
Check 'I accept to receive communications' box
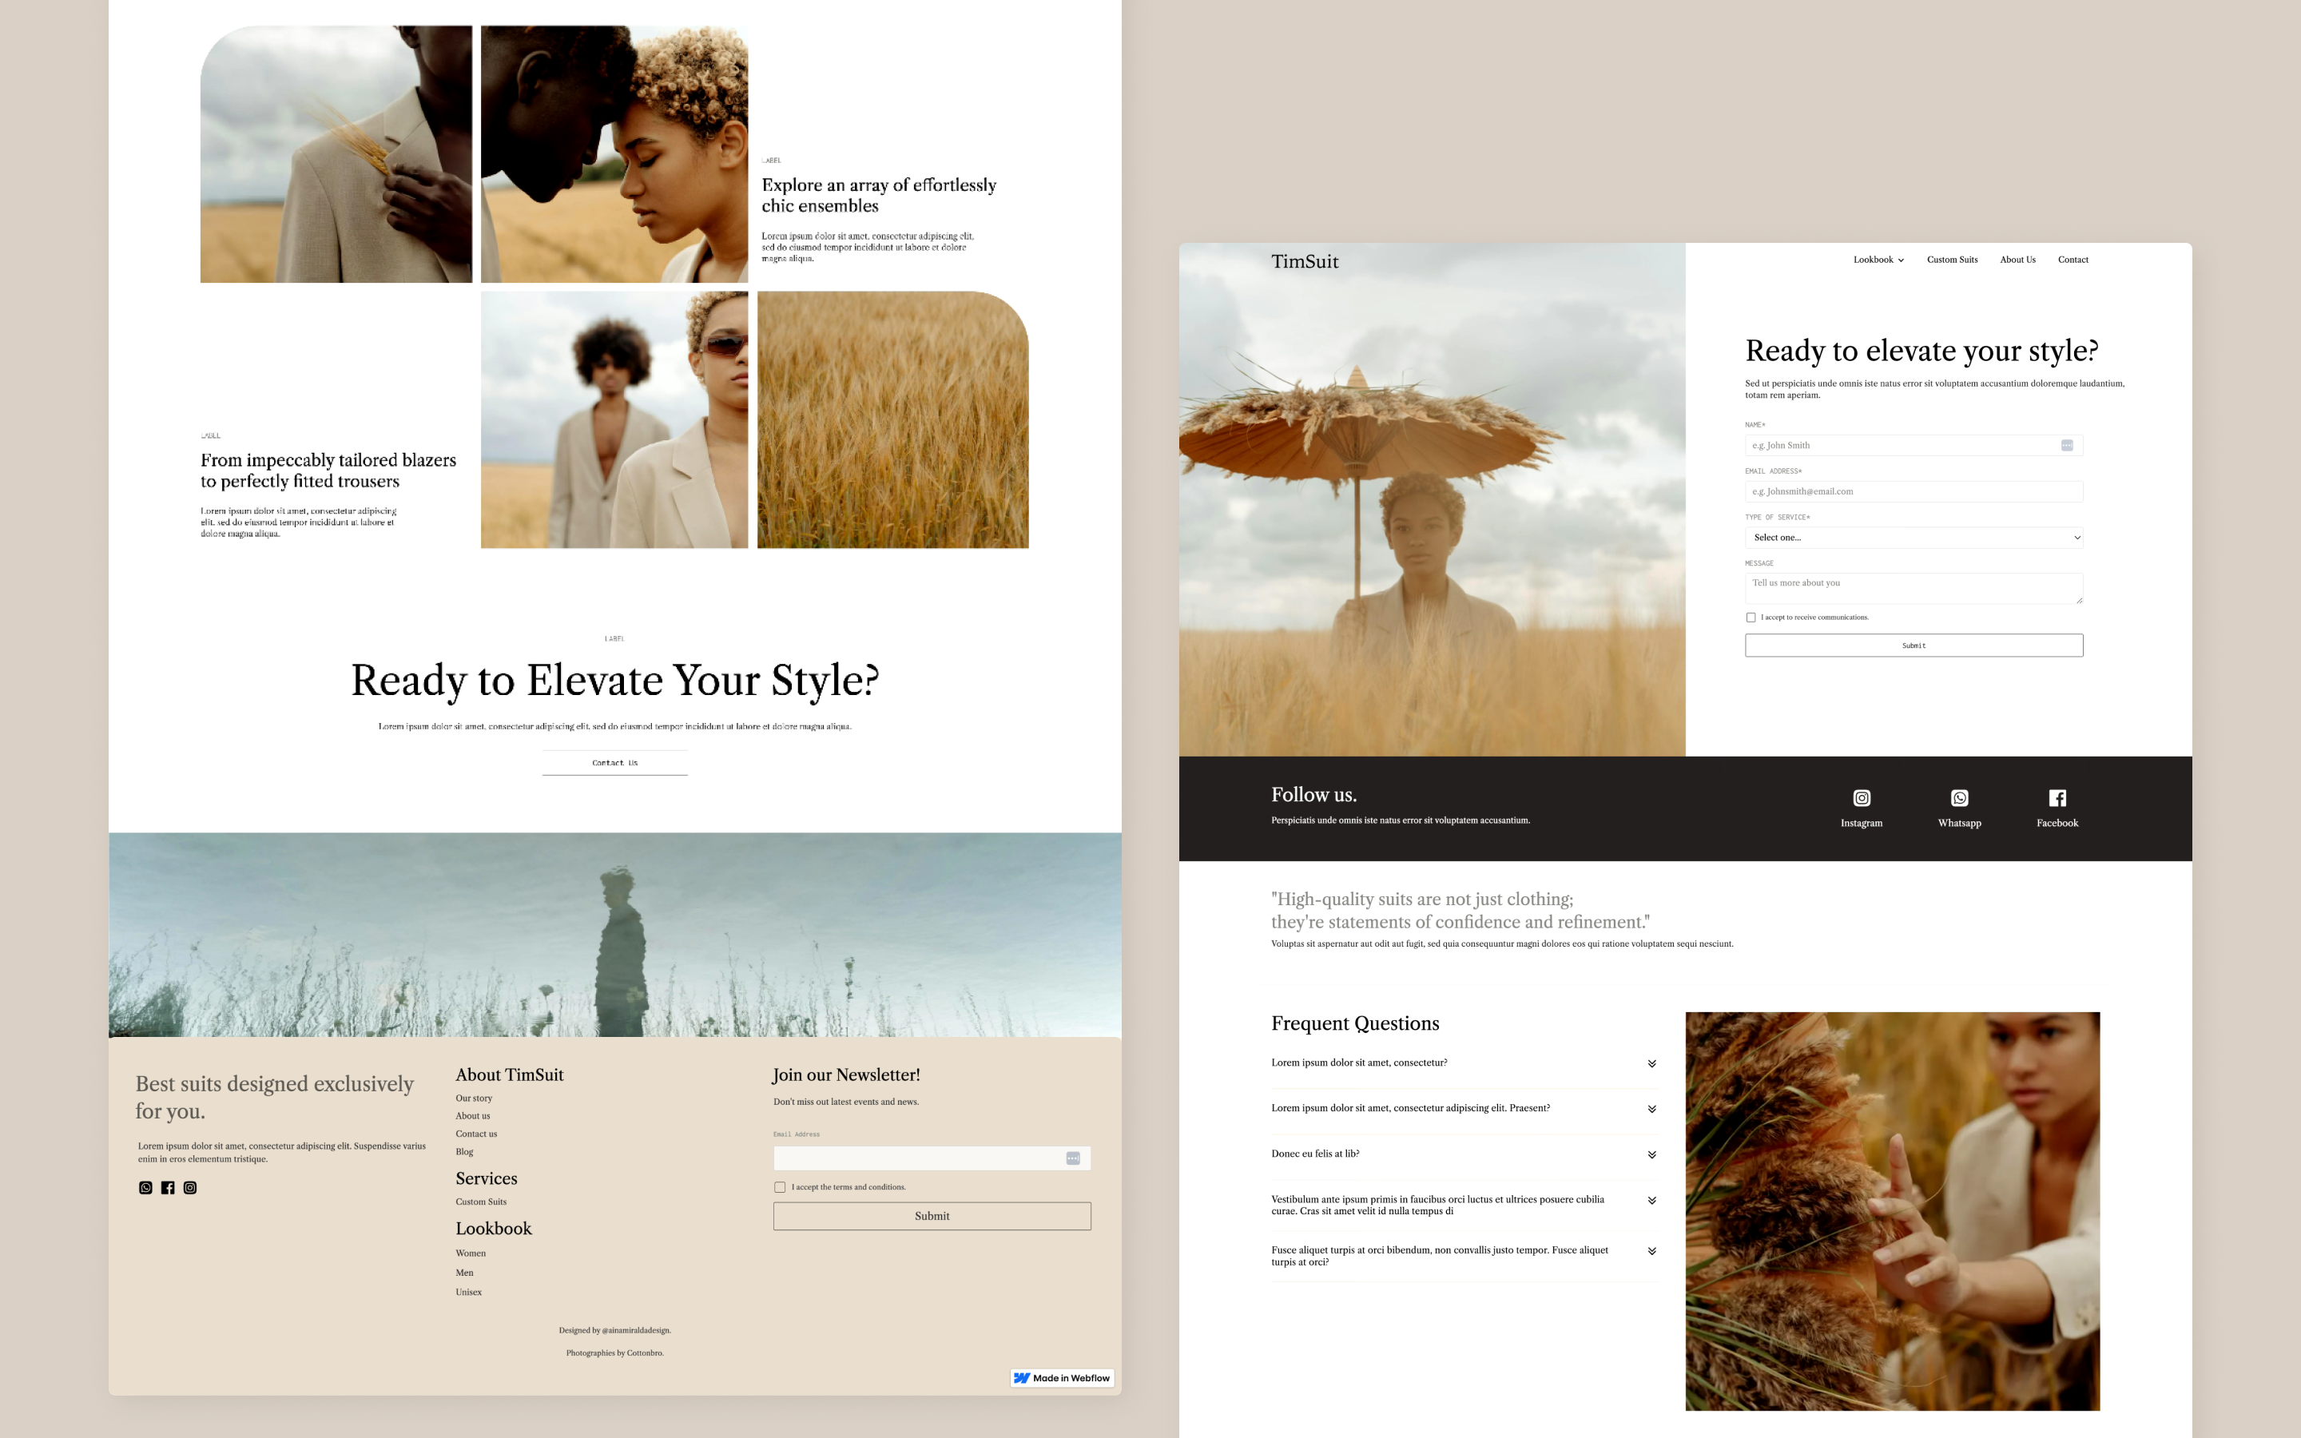point(1751,618)
